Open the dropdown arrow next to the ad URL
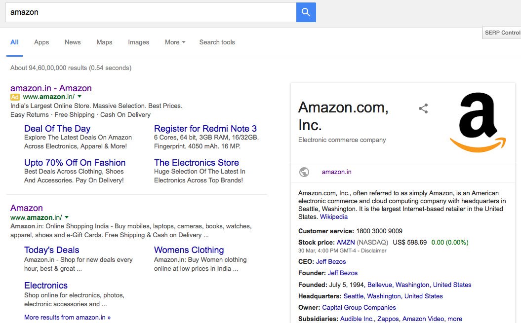The image size is (521, 323). (79, 97)
